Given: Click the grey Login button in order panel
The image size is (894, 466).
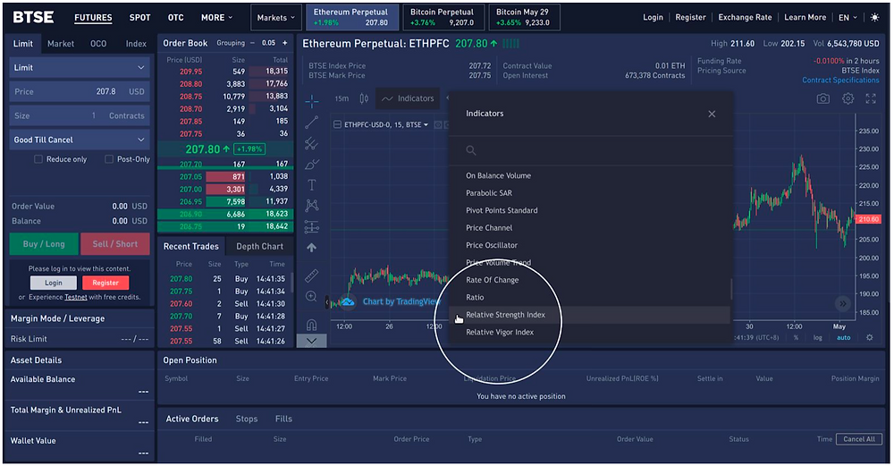Looking at the screenshot, I should [x=54, y=283].
